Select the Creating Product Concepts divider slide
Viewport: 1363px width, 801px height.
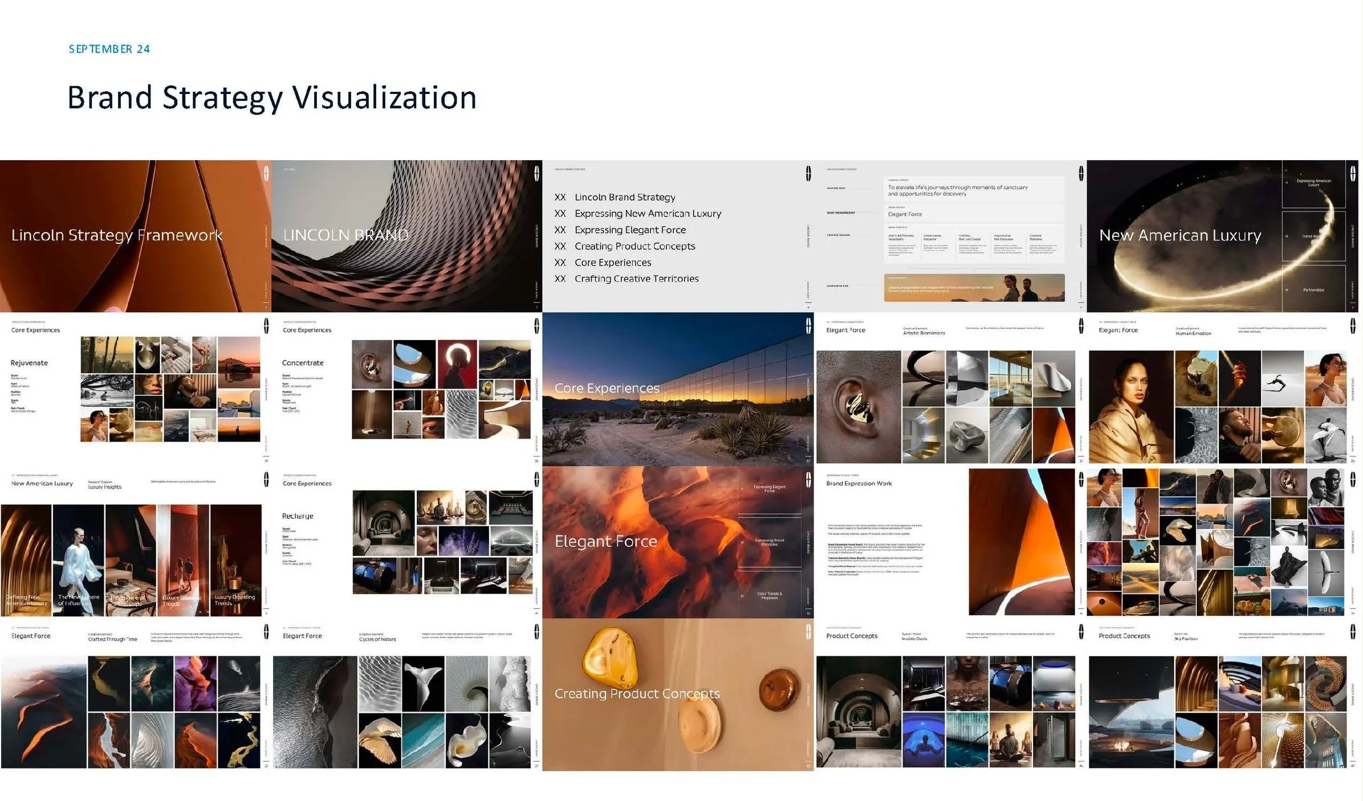click(x=678, y=695)
